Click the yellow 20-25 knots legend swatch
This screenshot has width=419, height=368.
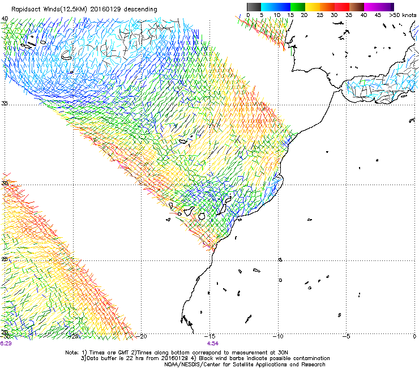pyautogui.click(x=313, y=7)
